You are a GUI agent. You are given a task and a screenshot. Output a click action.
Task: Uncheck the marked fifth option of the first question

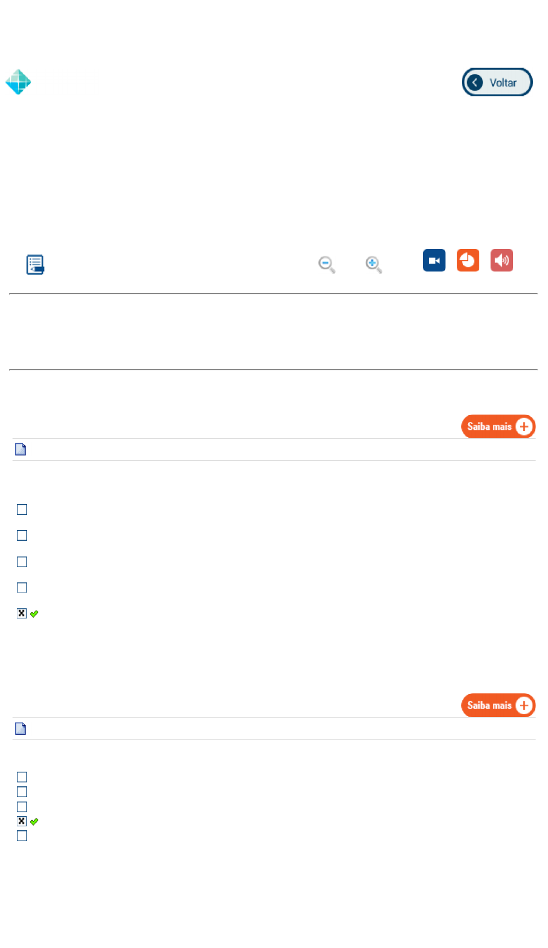point(22,613)
